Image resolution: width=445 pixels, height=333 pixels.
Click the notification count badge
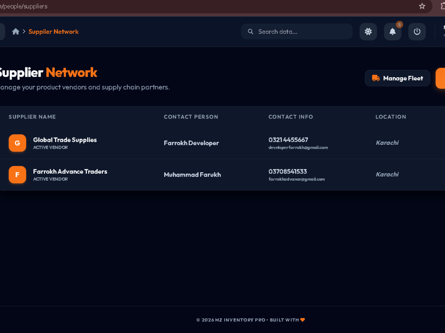pyautogui.click(x=399, y=24)
